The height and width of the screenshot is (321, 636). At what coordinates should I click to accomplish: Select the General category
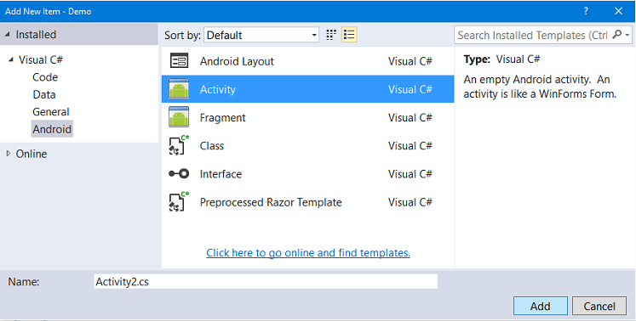tap(51, 112)
